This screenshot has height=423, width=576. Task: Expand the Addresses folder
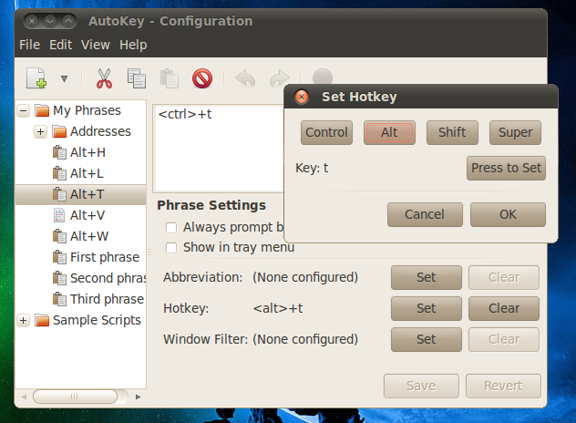40,131
